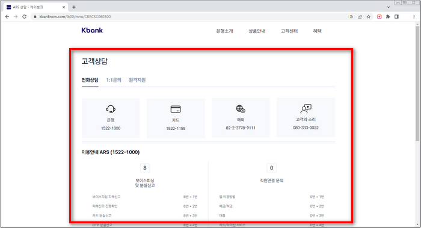Open the 혜택 menu

(318, 31)
